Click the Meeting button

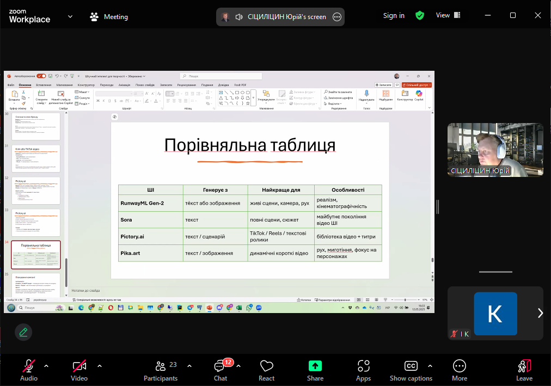pos(109,17)
